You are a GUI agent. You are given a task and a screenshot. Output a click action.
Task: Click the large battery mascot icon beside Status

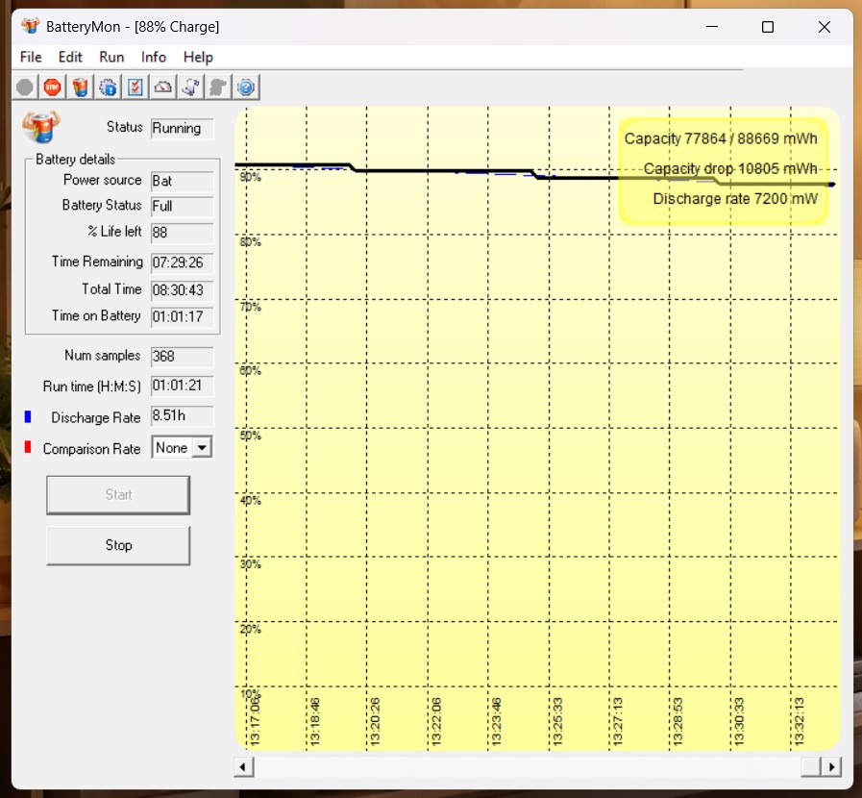41,126
